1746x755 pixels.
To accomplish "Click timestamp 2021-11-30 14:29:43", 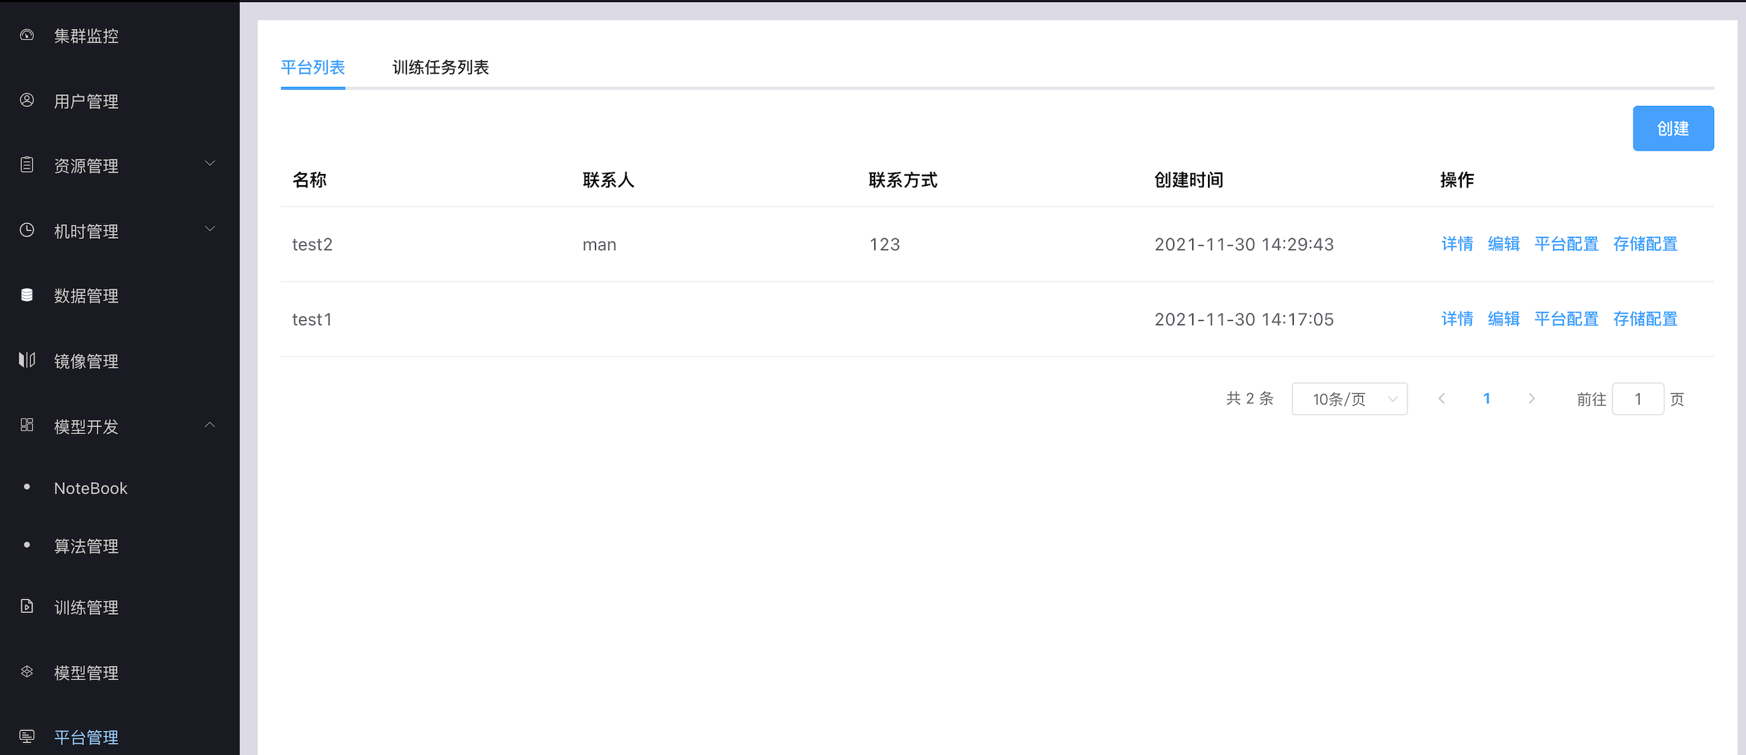I will point(1244,245).
